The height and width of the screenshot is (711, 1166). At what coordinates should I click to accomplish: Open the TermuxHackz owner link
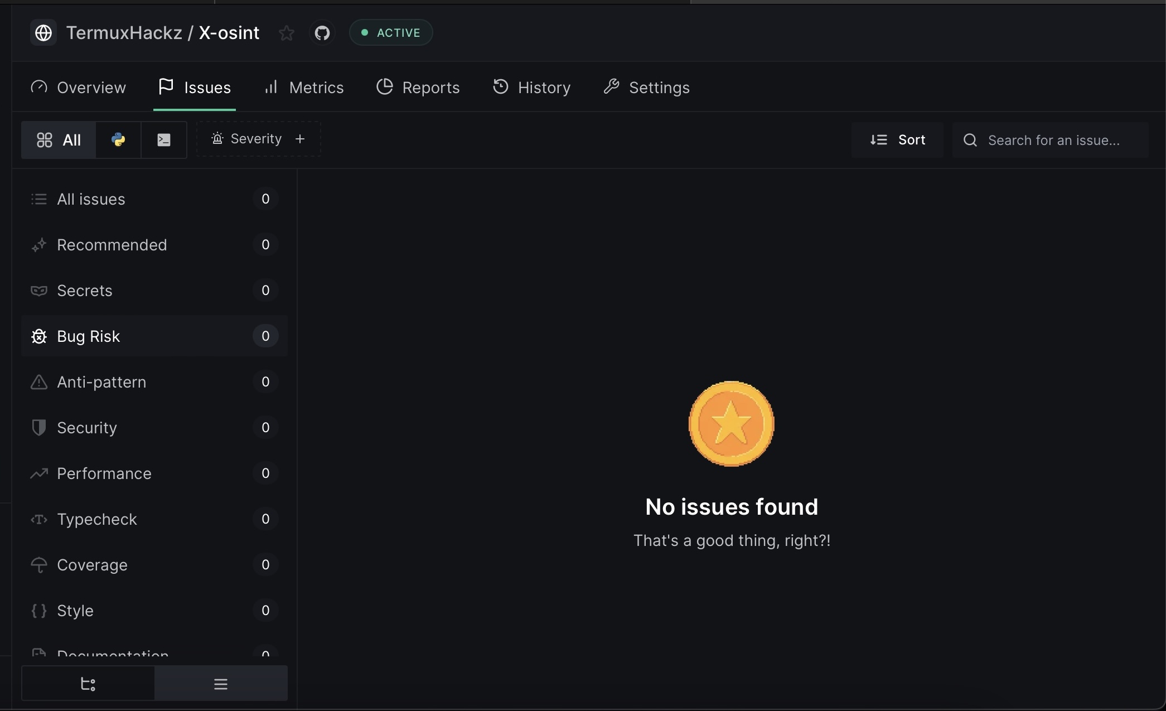[124, 33]
